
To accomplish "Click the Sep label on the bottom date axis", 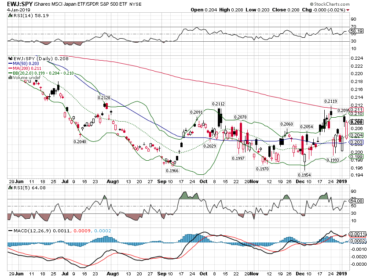I will coord(162,274).
